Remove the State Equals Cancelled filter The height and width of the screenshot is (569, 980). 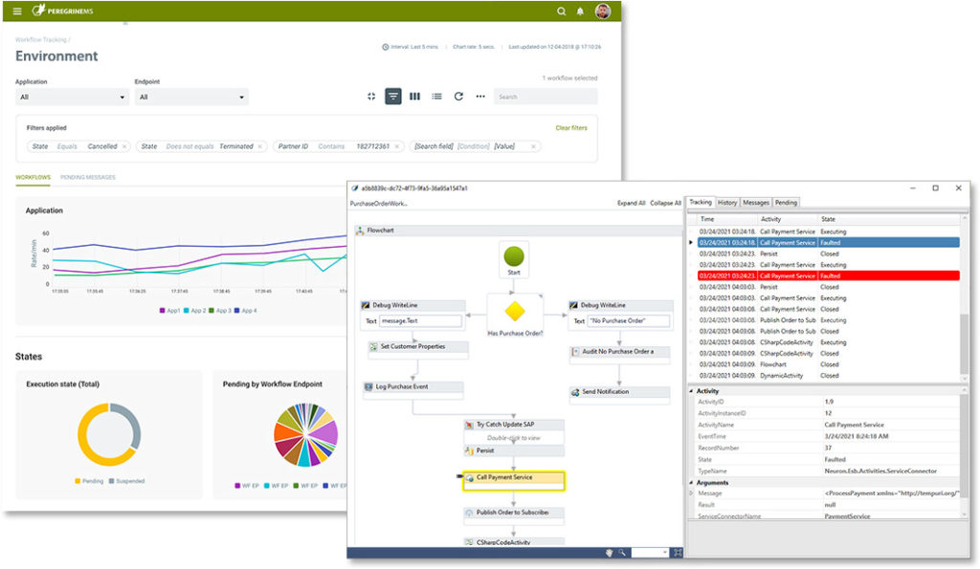[125, 146]
